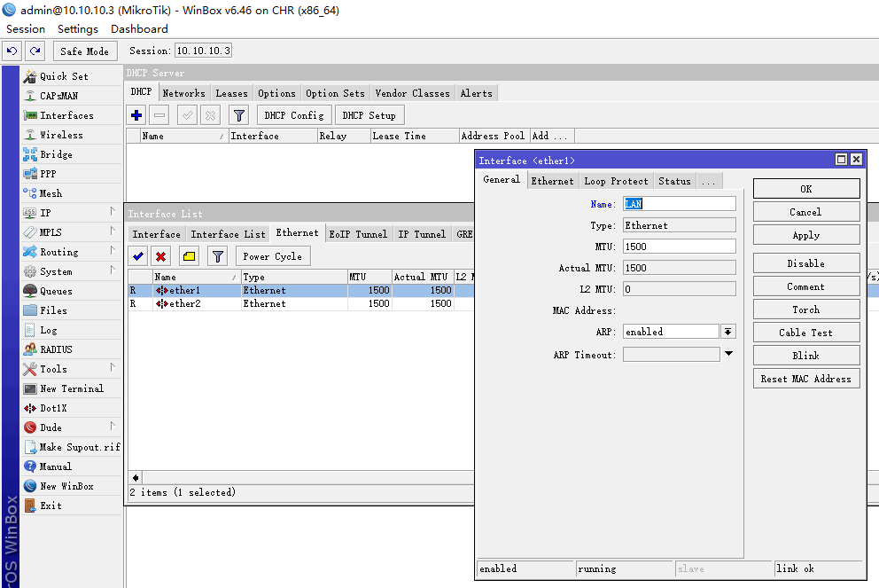Image resolution: width=879 pixels, height=588 pixels.
Task: Open Dot1X in the sidebar
Action: coord(53,409)
